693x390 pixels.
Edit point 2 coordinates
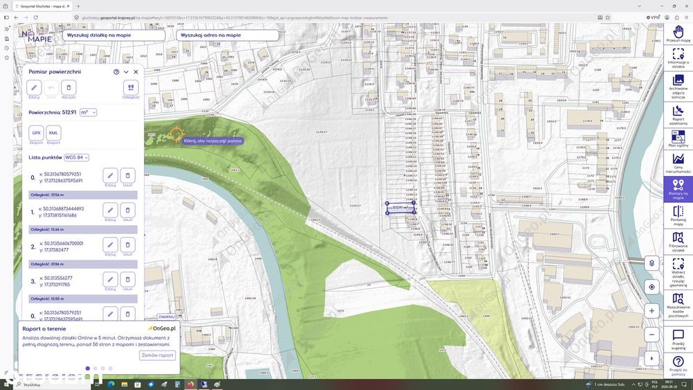tap(110, 245)
